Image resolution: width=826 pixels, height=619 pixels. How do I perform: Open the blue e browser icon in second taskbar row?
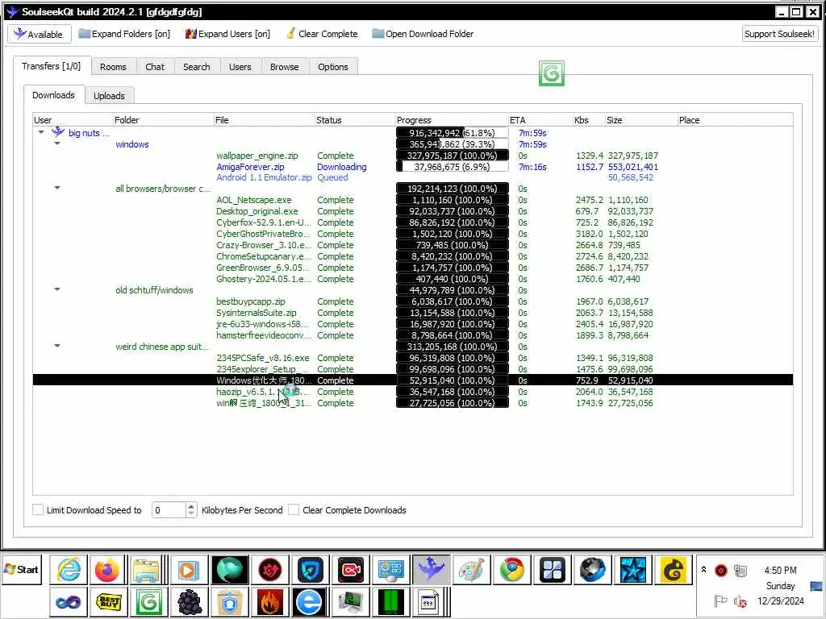click(309, 601)
